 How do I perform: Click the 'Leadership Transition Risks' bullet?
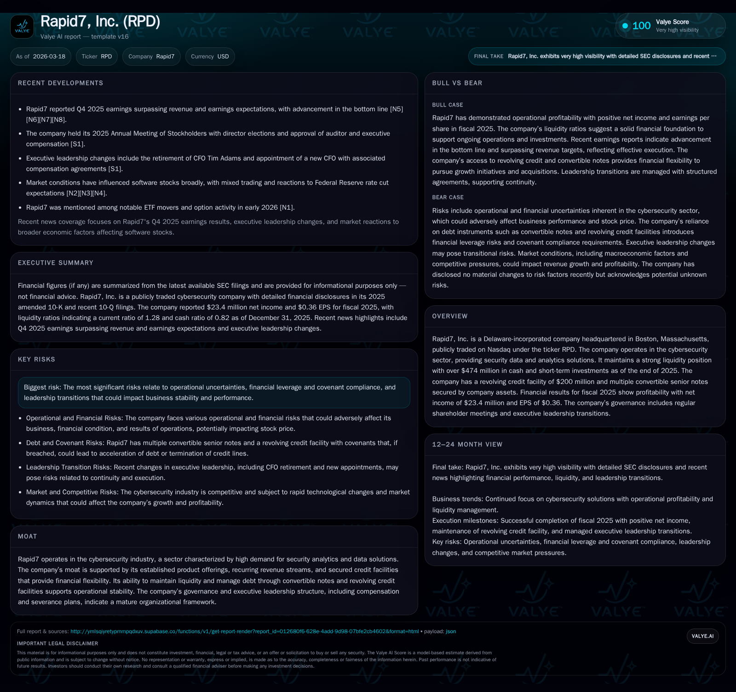(x=212, y=473)
